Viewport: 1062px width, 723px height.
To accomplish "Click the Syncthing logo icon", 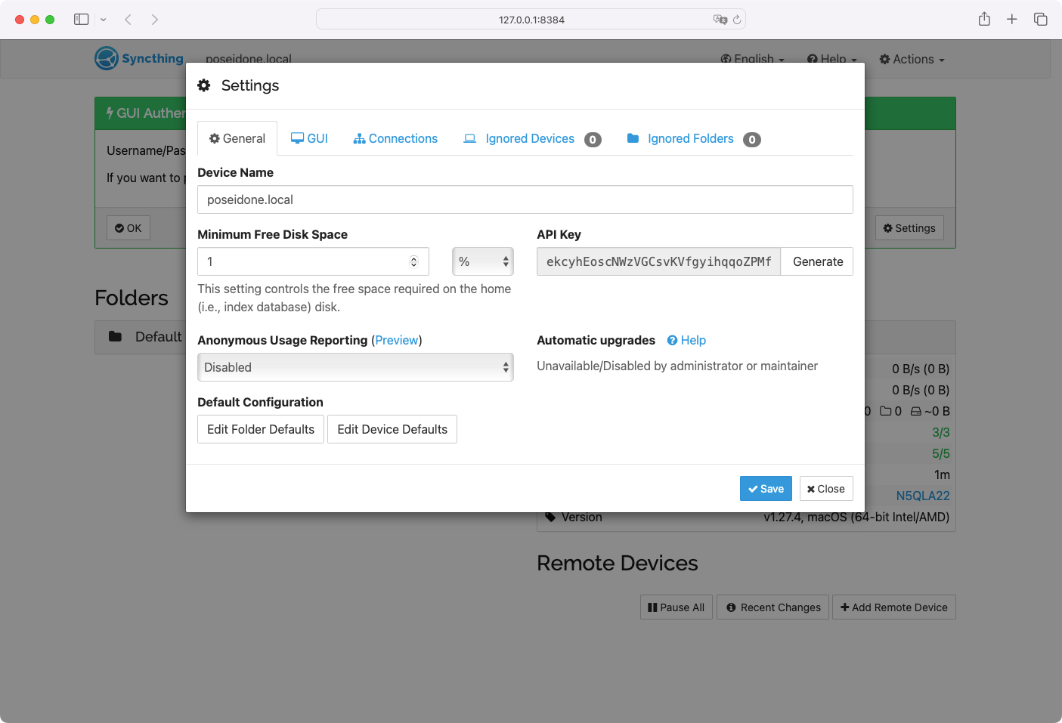I will tap(107, 58).
